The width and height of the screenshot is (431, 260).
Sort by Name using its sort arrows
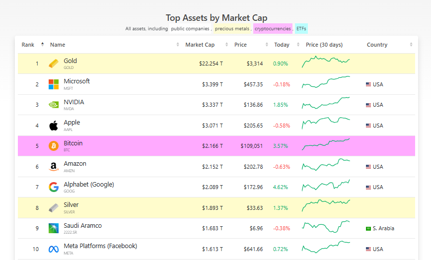point(178,45)
